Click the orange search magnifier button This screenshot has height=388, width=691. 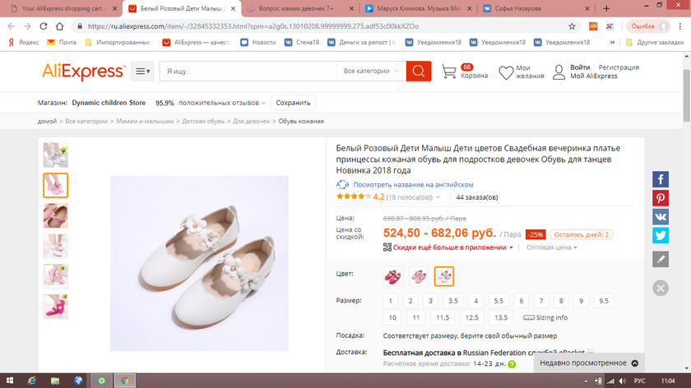click(418, 72)
